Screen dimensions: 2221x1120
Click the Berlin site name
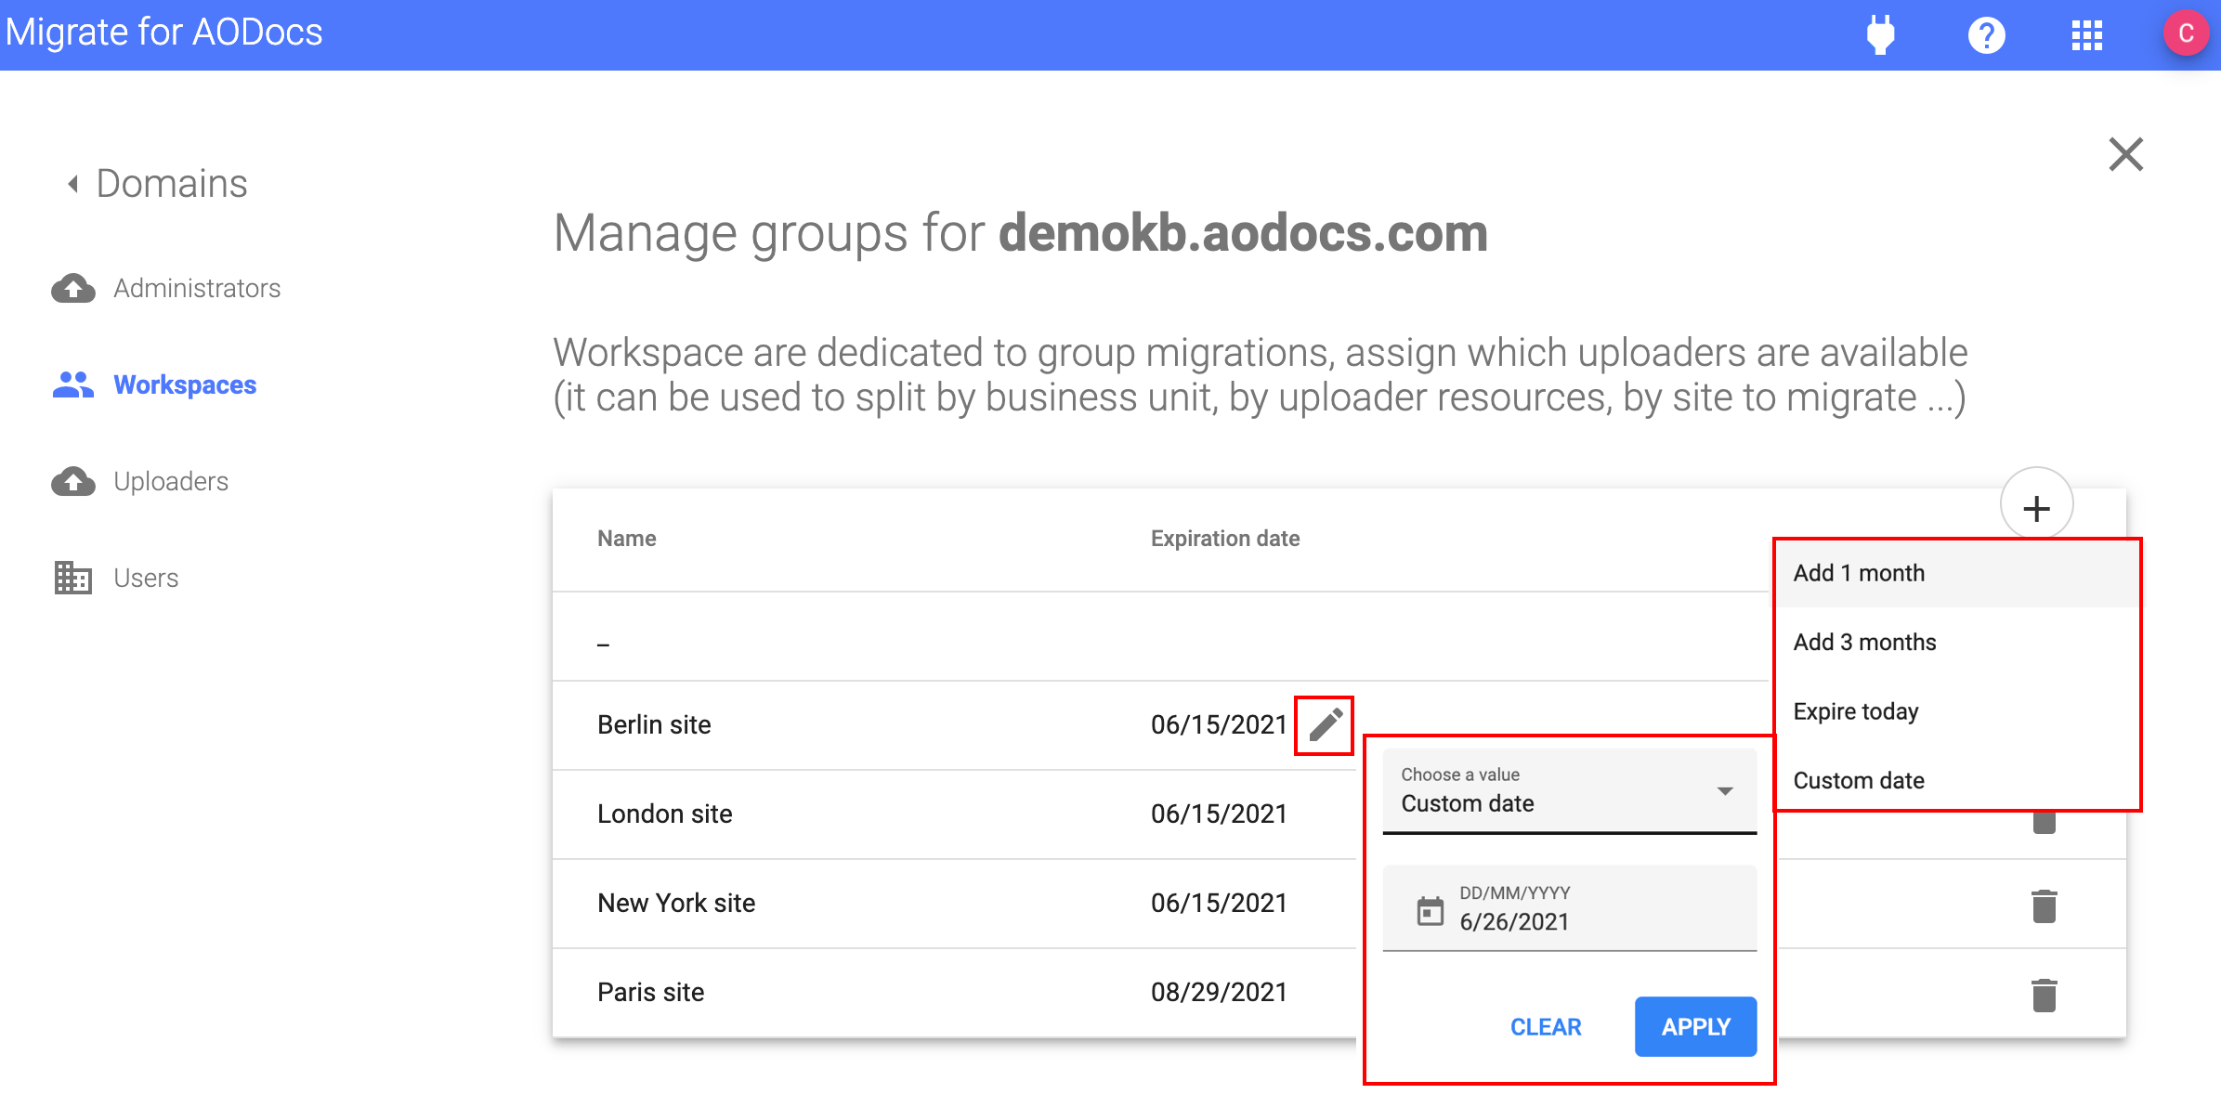(x=654, y=725)
